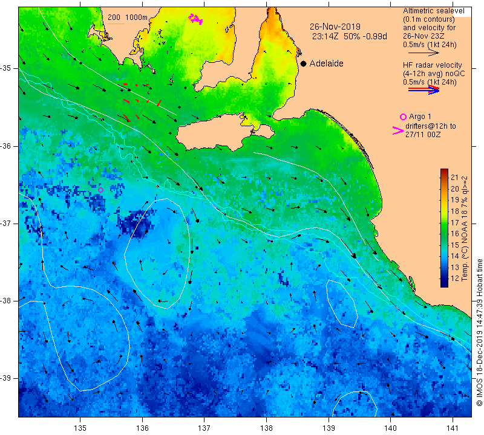
Task: Click the '12' colorbar temperature label
Action: pyautogui.click(x=455, y=279)
